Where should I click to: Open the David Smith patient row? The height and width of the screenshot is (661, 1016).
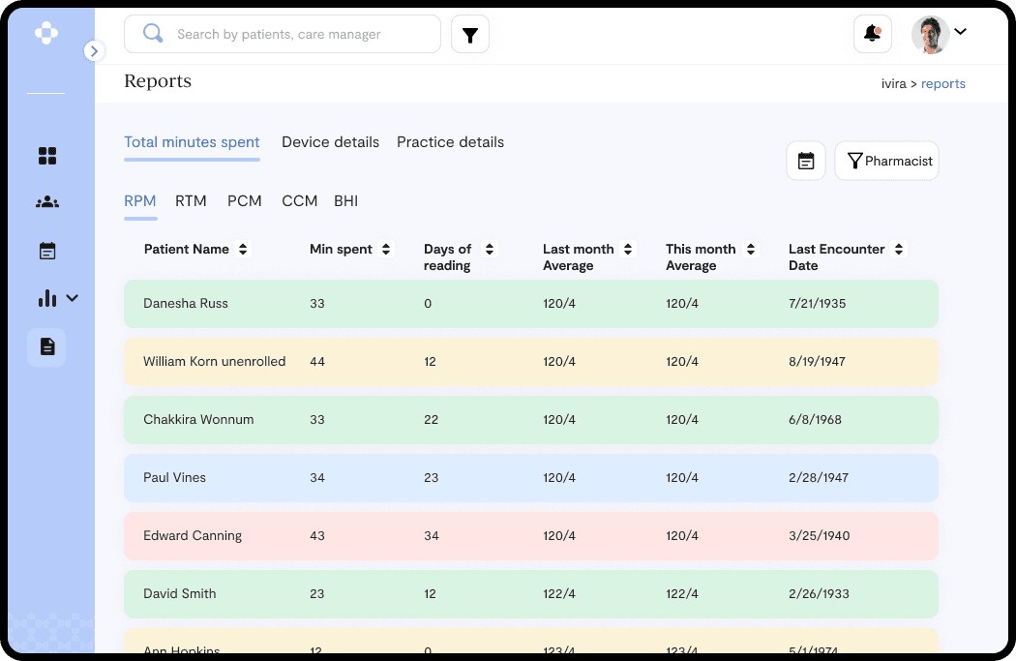pyautogui.click(x=530, y=593)
